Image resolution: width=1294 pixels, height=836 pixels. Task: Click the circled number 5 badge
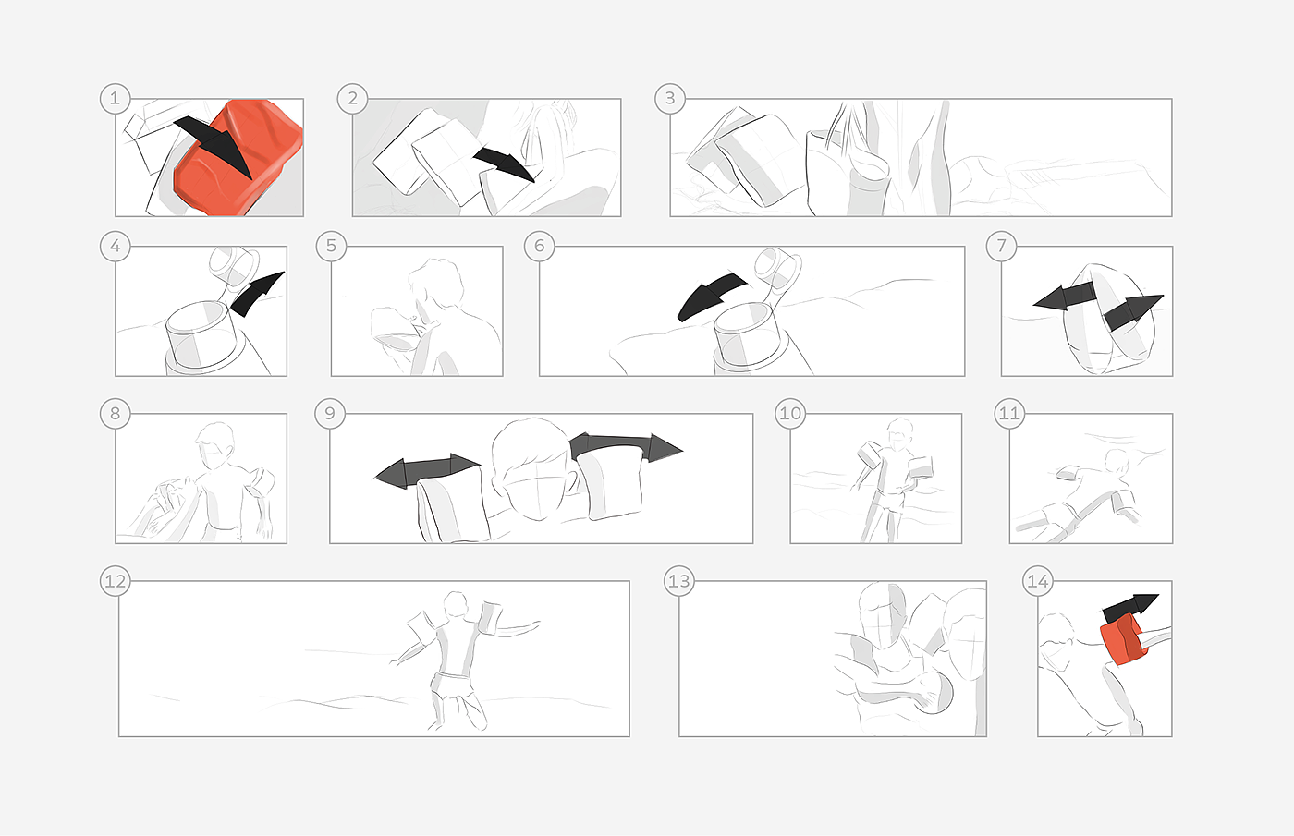331,246
